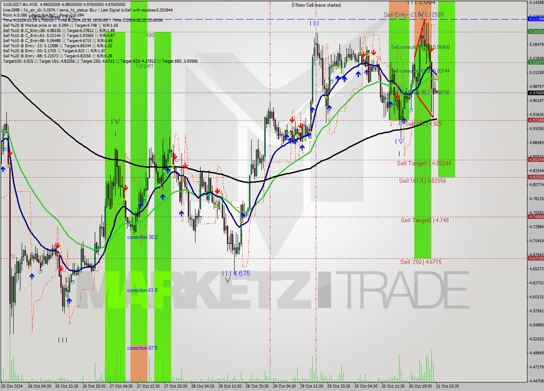544x391 pixels.
Task: Click the red 4.82056 price tag
Action: (536, 177)
